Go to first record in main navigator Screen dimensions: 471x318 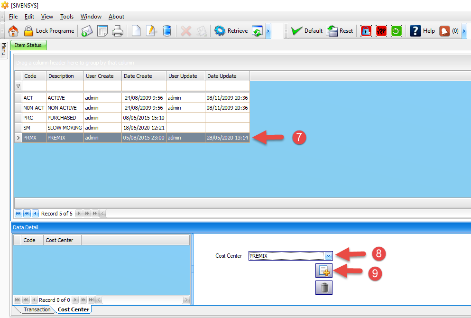[x=18, y=214]
